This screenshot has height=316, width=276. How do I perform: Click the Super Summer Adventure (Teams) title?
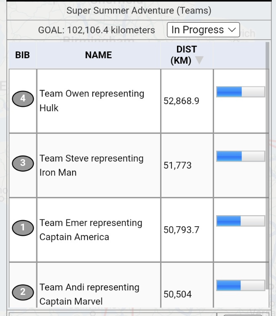point(139,10)
